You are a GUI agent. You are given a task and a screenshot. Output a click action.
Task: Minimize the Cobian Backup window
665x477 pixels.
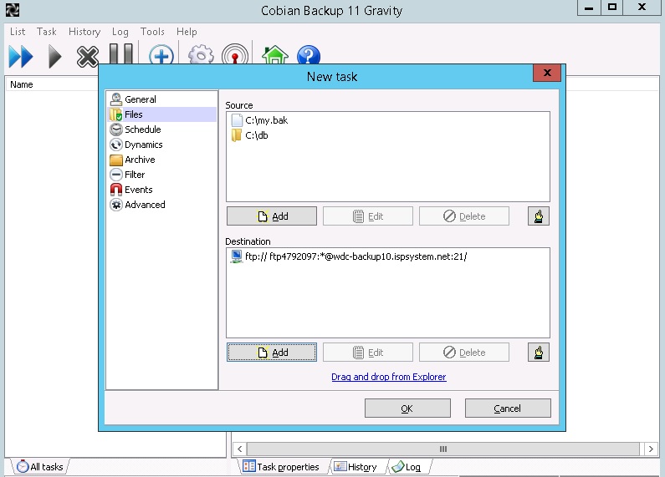pyautogui.click(x=589, y=8)
